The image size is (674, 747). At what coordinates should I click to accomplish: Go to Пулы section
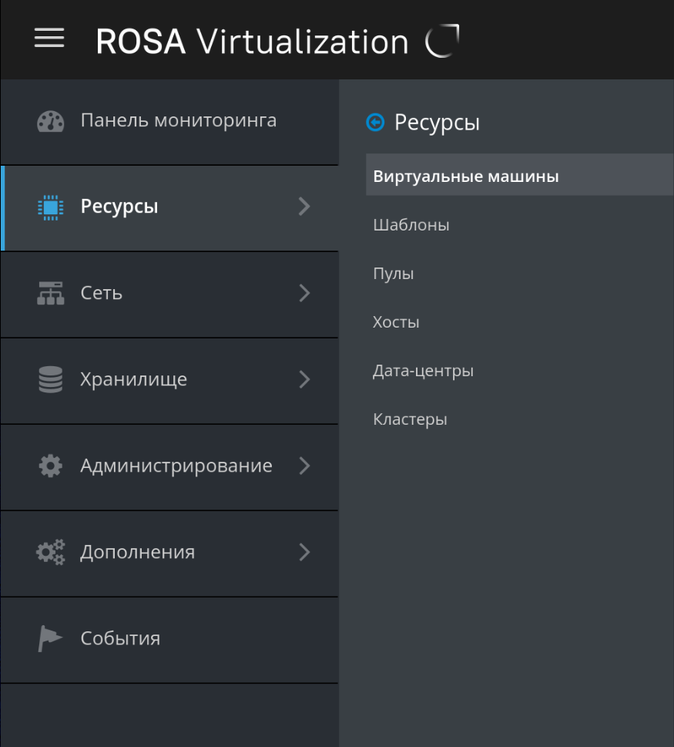394,274
